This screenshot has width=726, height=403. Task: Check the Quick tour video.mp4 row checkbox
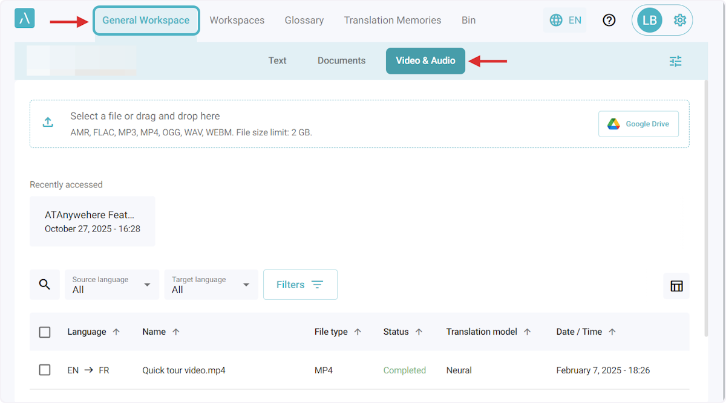(45, 370)
